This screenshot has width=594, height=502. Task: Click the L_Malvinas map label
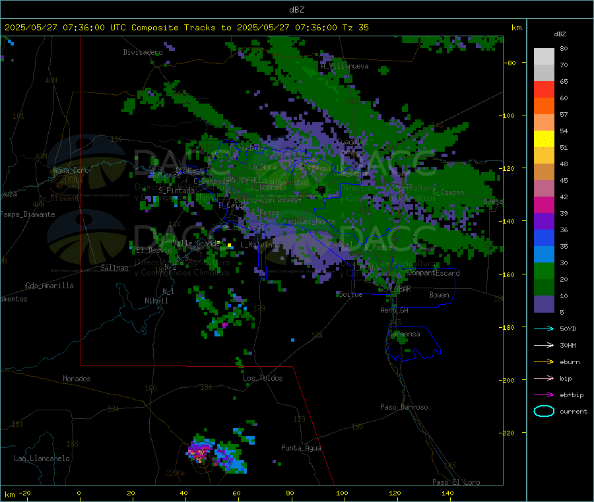pos(260,245)
